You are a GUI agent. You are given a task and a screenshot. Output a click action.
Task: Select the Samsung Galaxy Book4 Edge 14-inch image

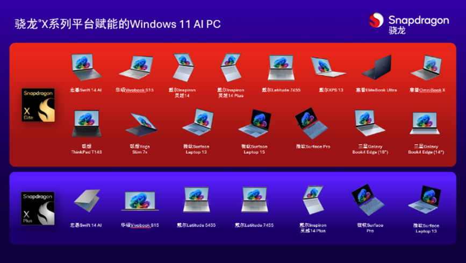tap(425, 123)
